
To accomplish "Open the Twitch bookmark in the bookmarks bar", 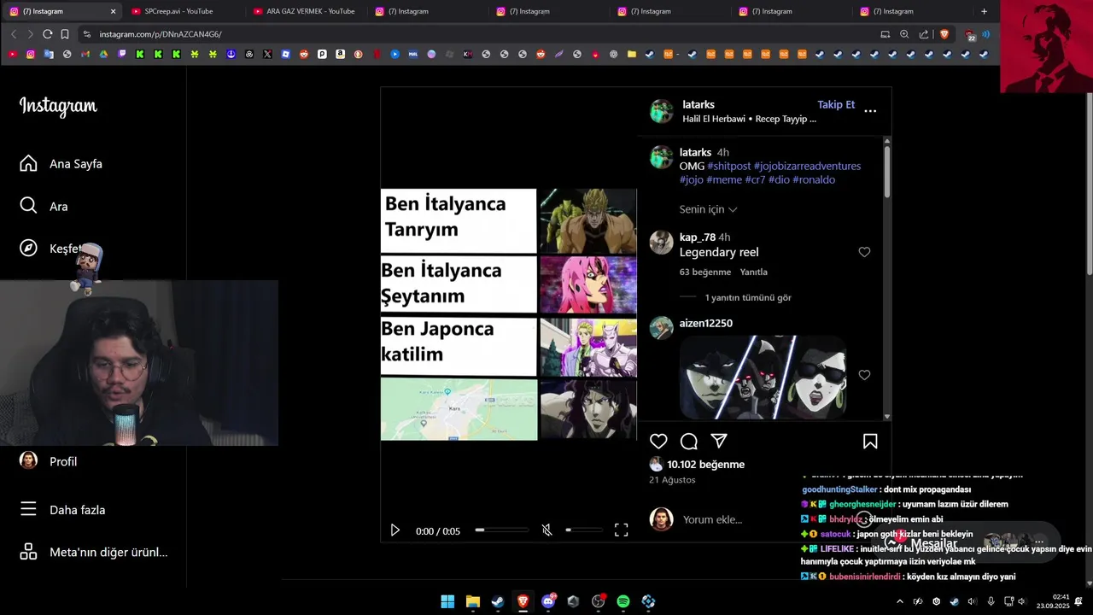I will pyautogui.click(x=122, y=54).
